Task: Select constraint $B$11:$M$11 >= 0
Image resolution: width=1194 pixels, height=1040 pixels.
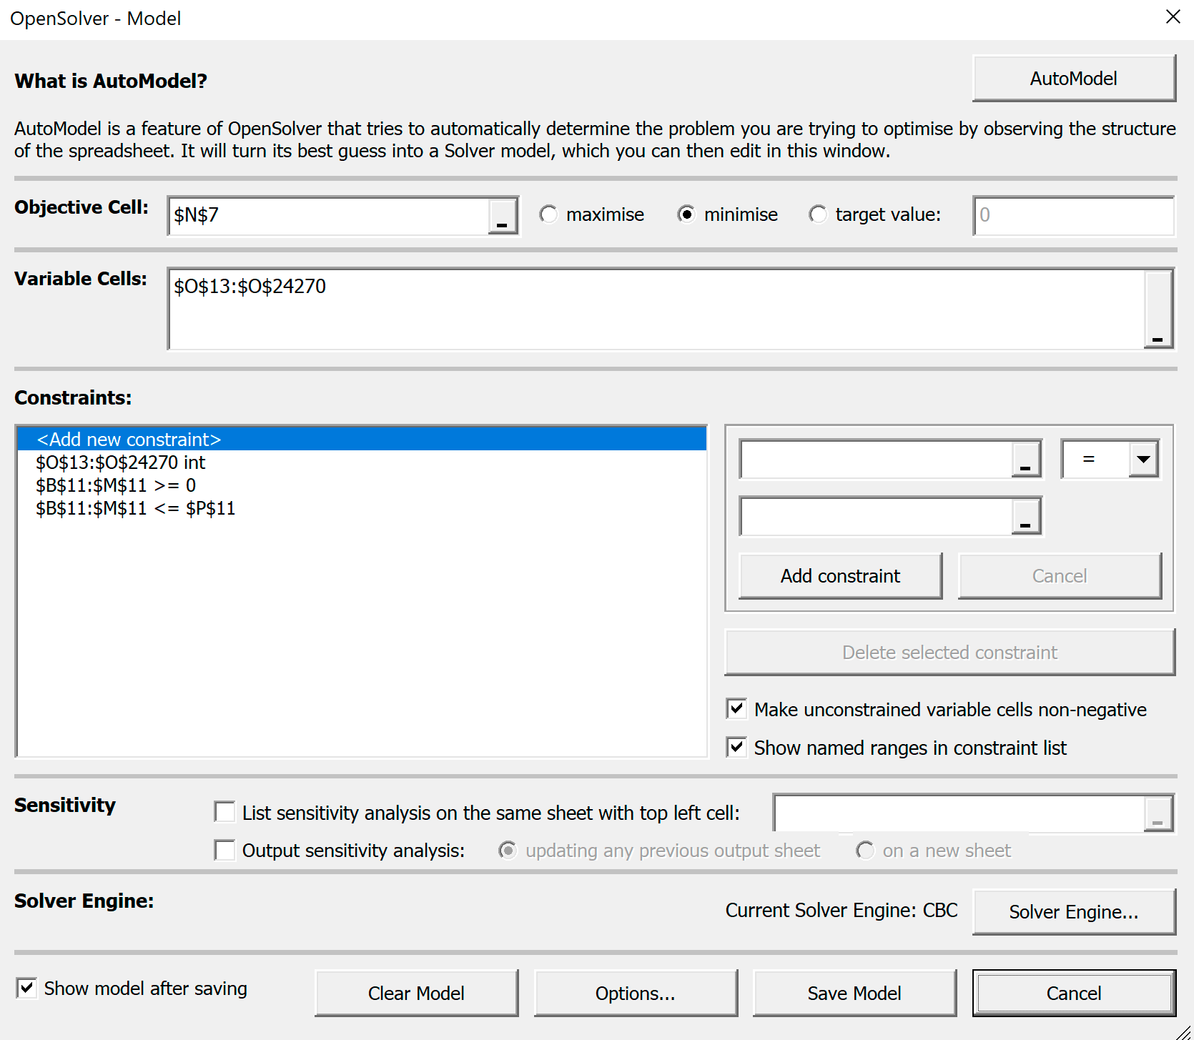Action: (x=362, y=485)
